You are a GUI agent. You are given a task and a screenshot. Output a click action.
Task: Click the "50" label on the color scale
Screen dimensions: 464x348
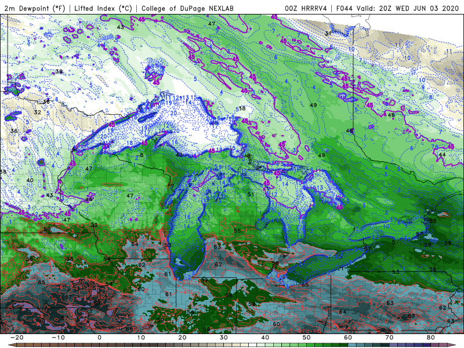[307, 338]
